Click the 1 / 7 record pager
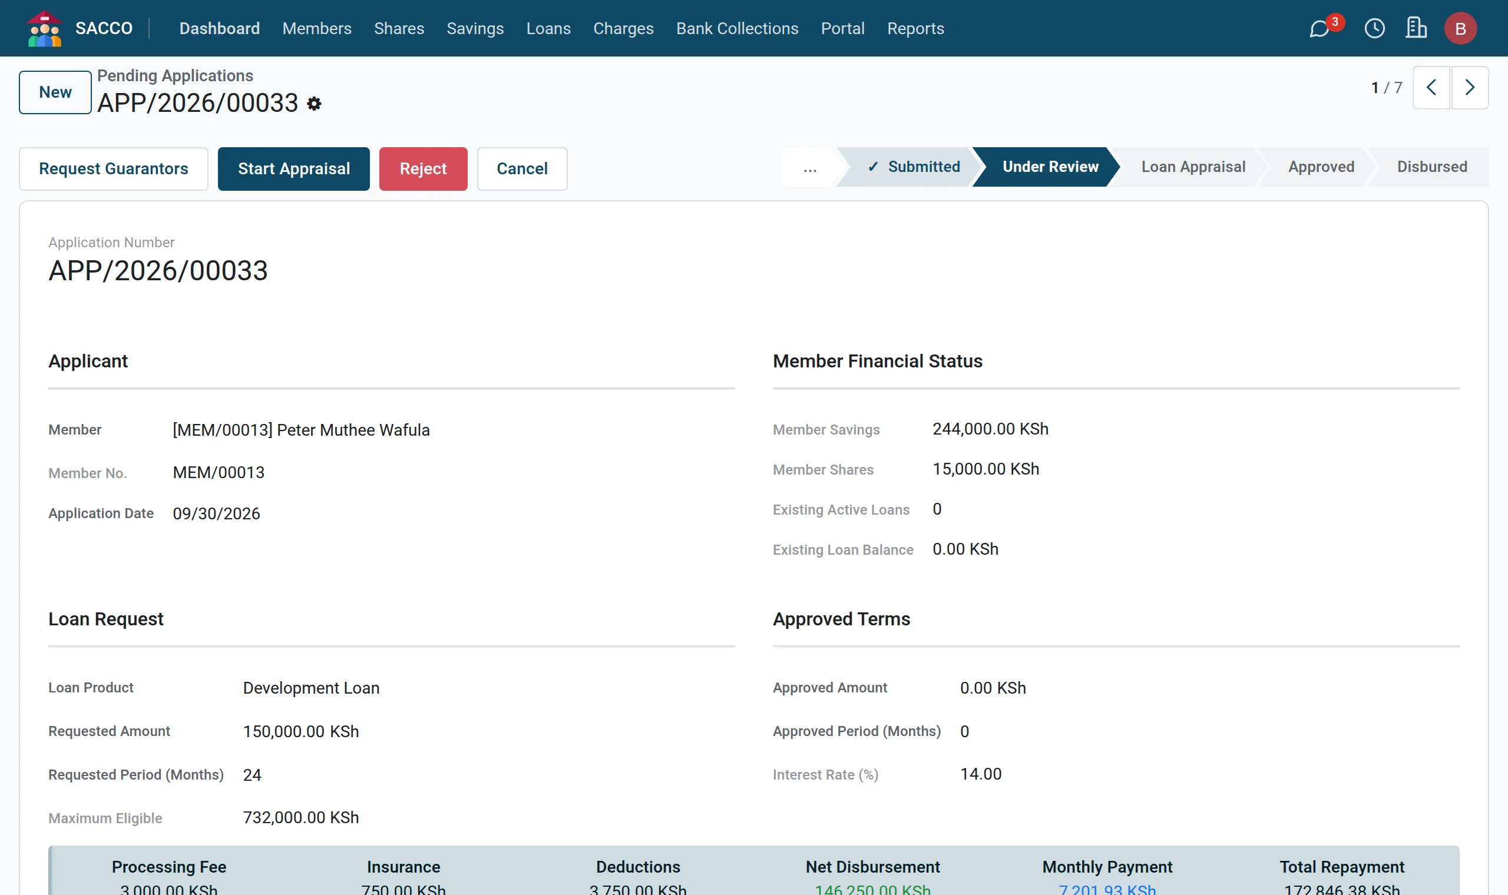This screenshot has width=1508, height=895. coord(1386,88)
